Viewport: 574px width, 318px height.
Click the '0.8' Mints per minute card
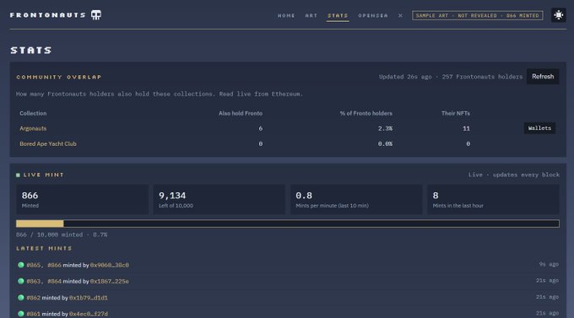356,199
